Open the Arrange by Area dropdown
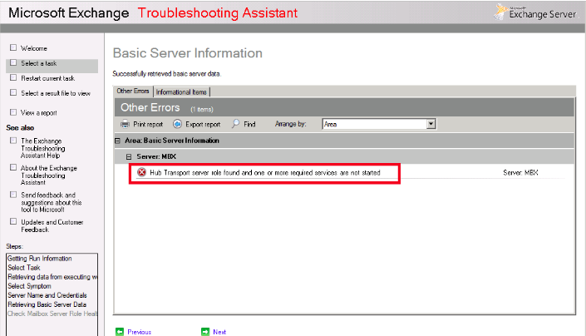This screenshot has width=586, height=336. pyautogui.click(x=431, y=124)
